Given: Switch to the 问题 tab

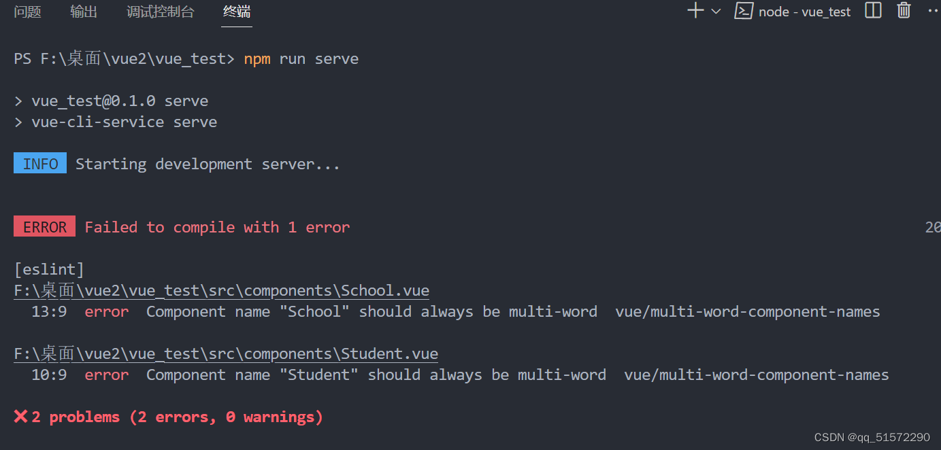Looking at the screenshot, I should (27, 12).
